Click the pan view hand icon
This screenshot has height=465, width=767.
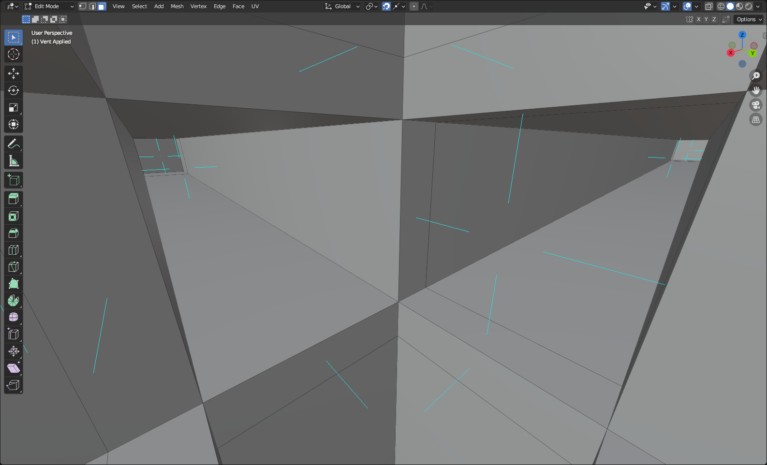click(x=756, y=90)
